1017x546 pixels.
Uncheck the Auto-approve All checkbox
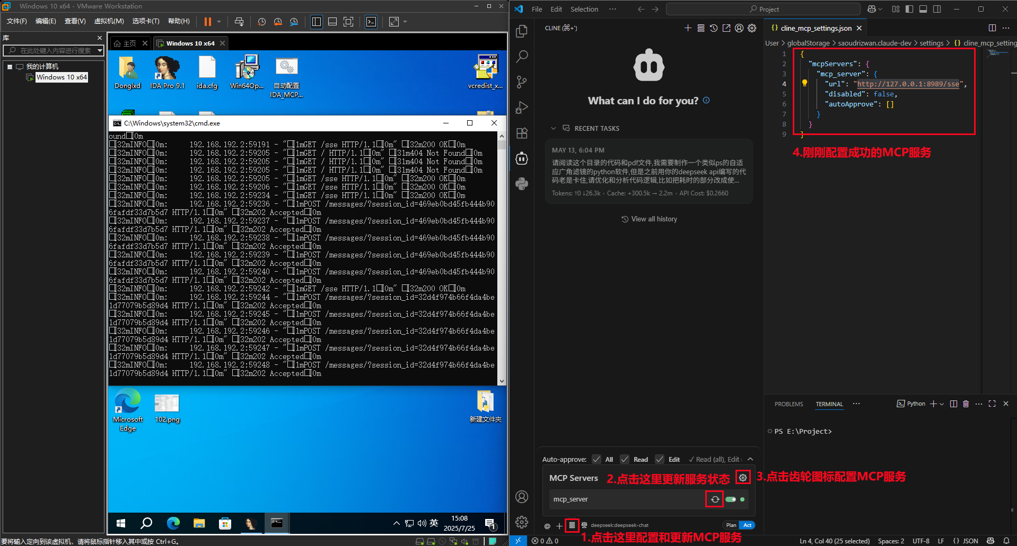click(x=597, y=459)
